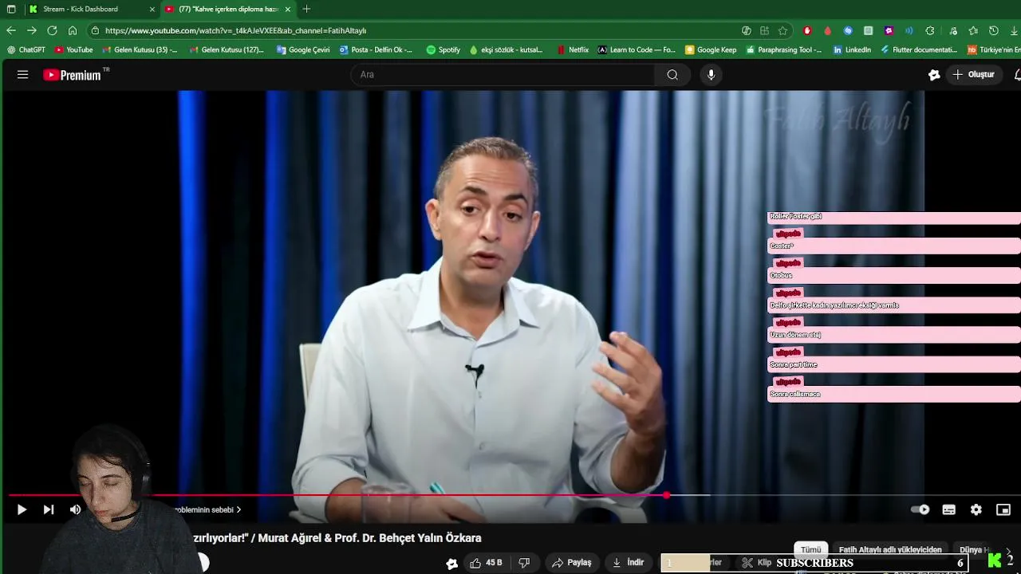Image resolution: width=1021 pixels, height=574 pixels.
Task: Open the favorites list icon
Action: click(973, 30)
